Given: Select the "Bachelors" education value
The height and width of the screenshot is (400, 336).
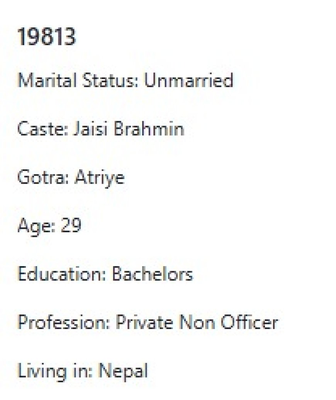Looking at the screenshot, I should click(152, 274).
